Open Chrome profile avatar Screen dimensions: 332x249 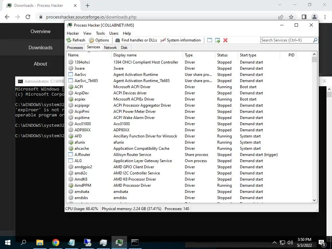(314, 17)
